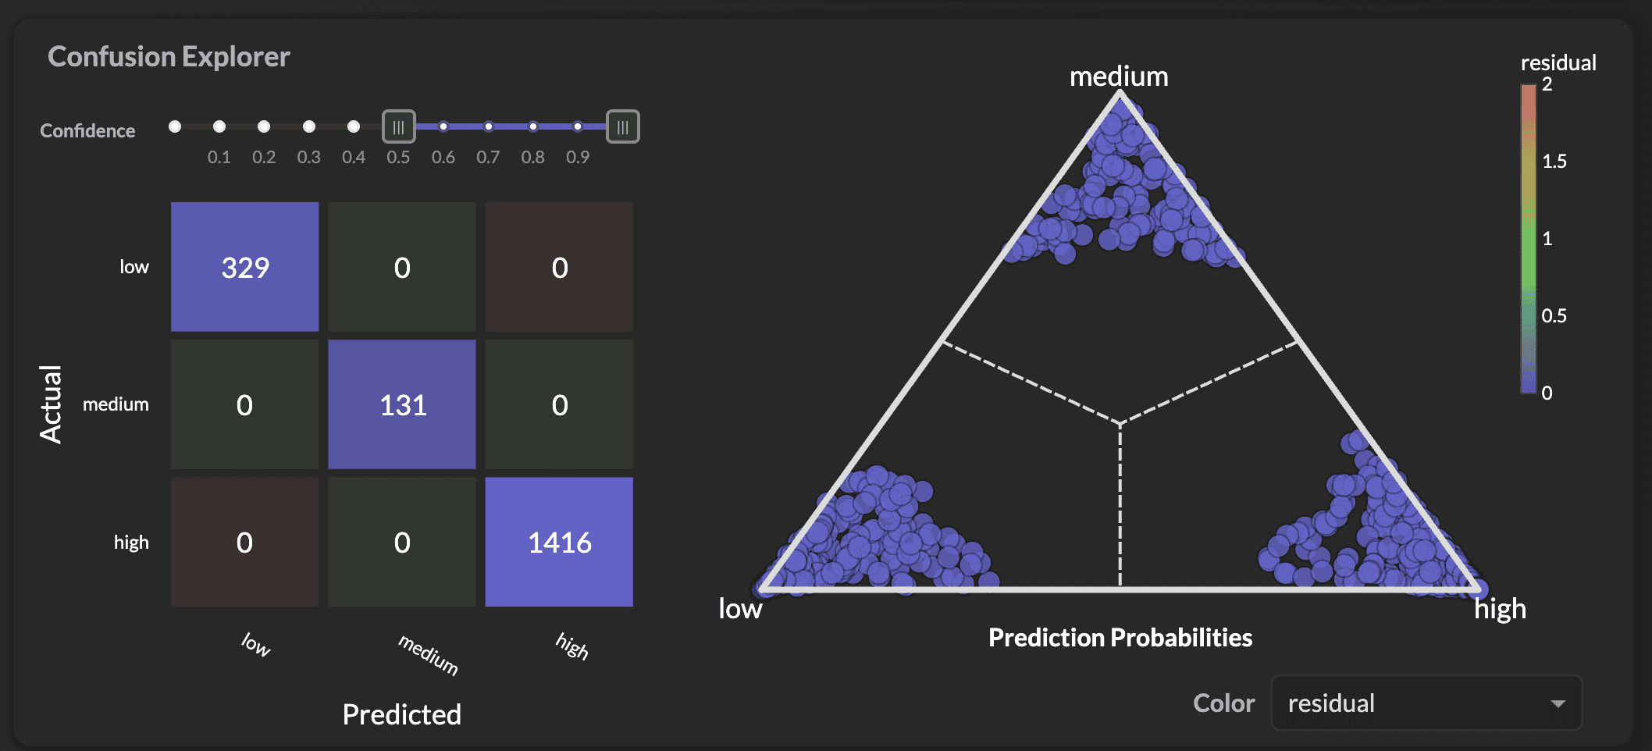Click the right Confidence slider grip handle
Viewport: 1652px width, 751px height.
pos(621,126)
